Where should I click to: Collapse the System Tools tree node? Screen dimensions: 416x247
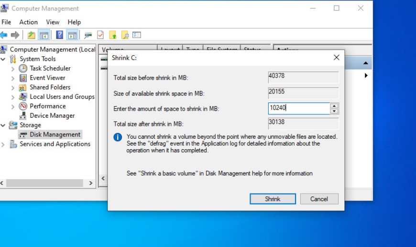4,59
